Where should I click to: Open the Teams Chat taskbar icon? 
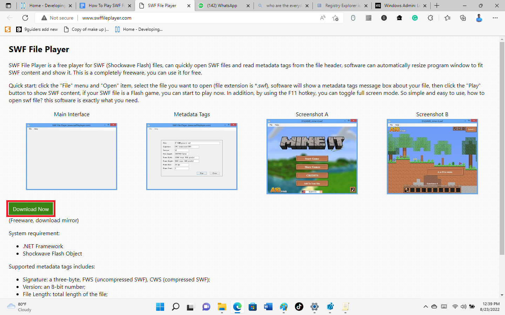coord(206,307)
